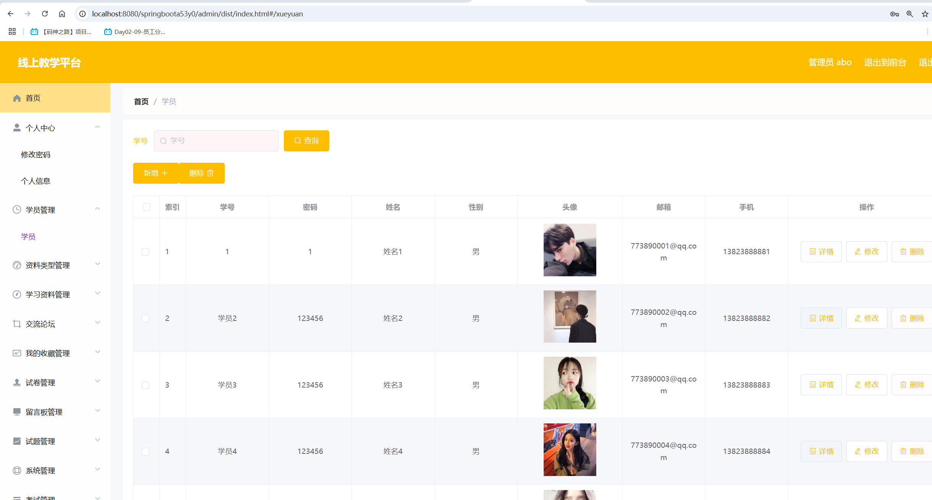Image resolution: width=932 pixels, height=500 pixels.
Task: Click the browser back arrow
Action: pyautogui.click(x=11, y=14)
